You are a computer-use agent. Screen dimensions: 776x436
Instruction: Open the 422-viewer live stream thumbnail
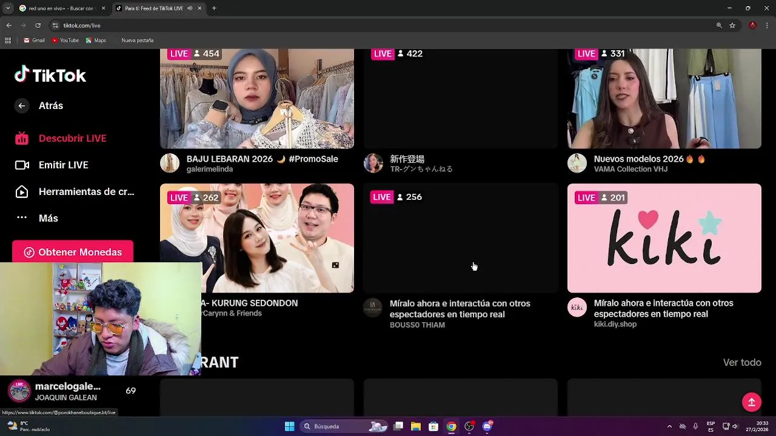tap(461, 98)
